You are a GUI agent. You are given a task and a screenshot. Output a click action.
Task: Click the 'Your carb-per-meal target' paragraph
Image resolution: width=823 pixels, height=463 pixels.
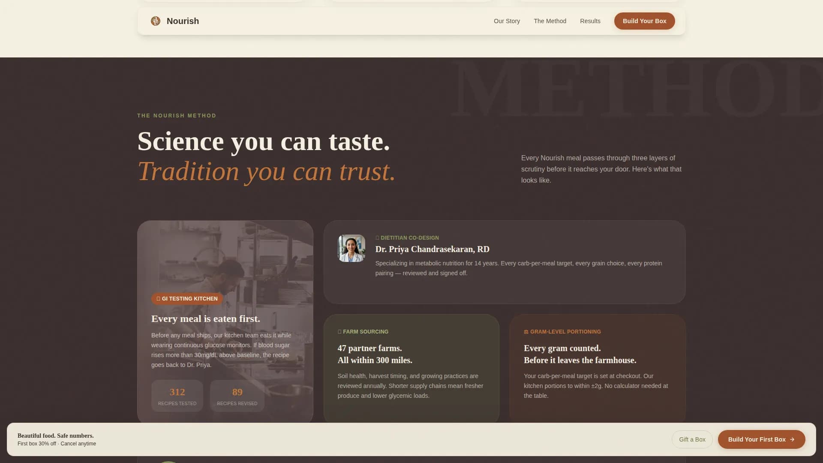(x=596, y=386)
